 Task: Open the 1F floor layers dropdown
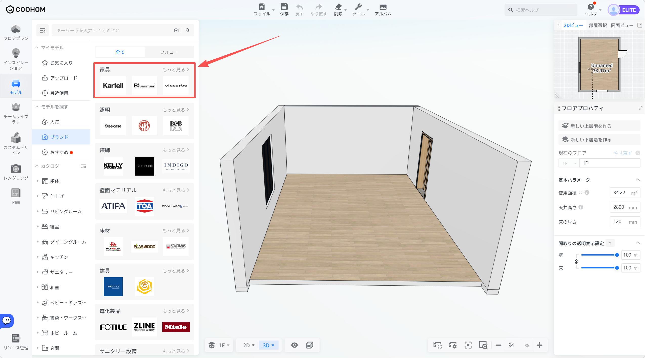[x=219, y=345]
